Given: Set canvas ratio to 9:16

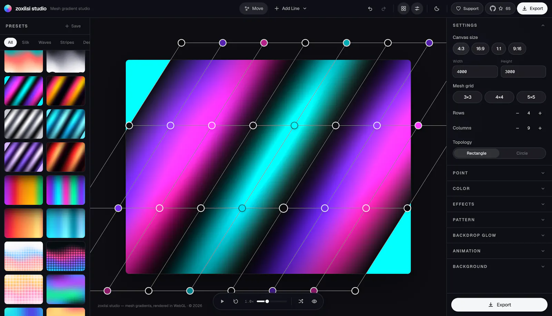Looking at the screenshot, I should (517, 49).
